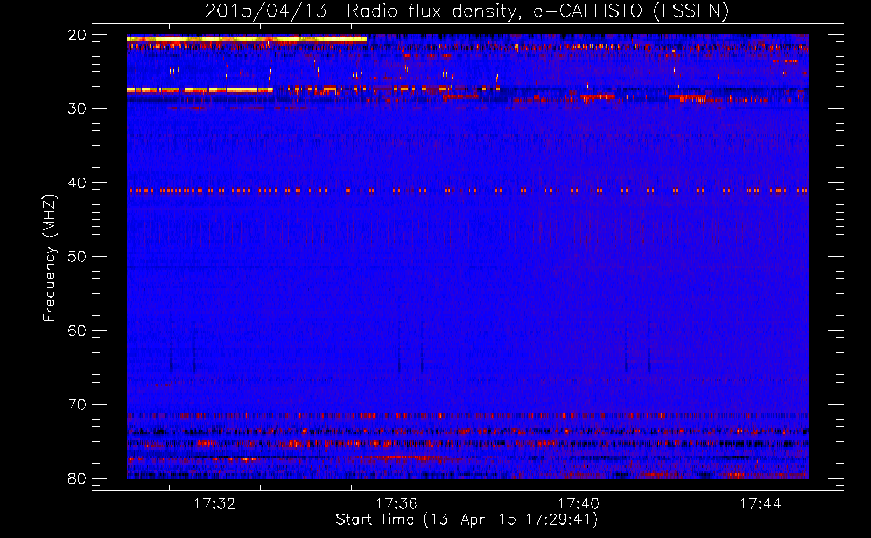Click the "Frequency (MHZ)" axis label

click(x=50, y=258)
